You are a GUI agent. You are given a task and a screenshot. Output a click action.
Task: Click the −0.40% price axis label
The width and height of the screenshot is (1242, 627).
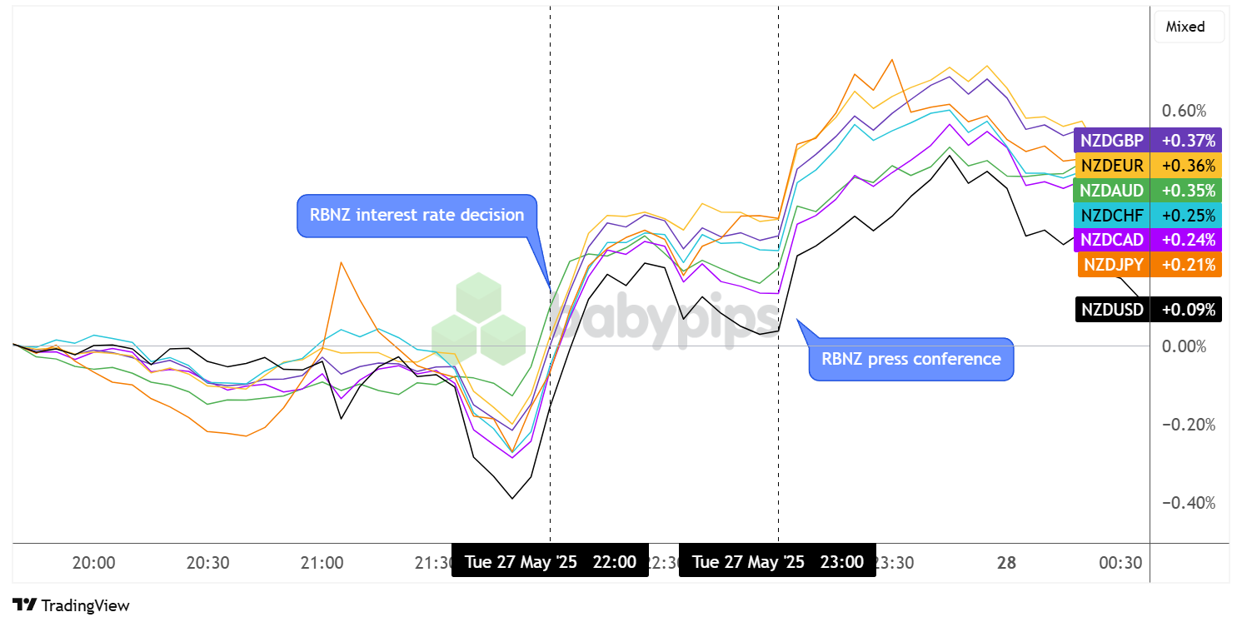(x=1184, y=503)
